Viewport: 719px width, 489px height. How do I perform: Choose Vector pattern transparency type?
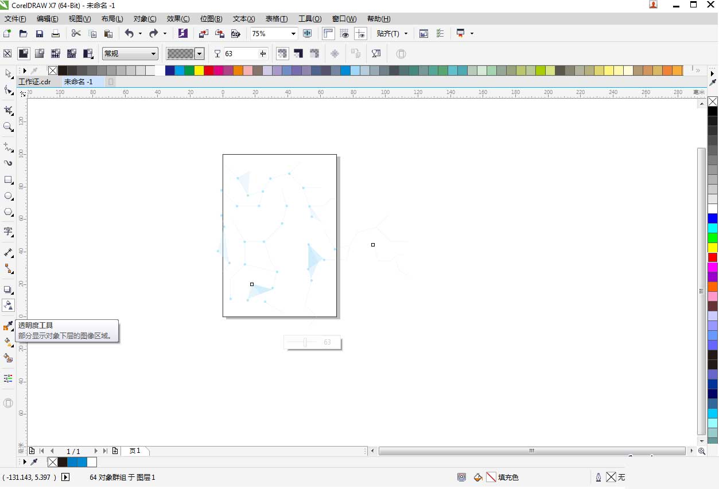click(x=56, y=53)
